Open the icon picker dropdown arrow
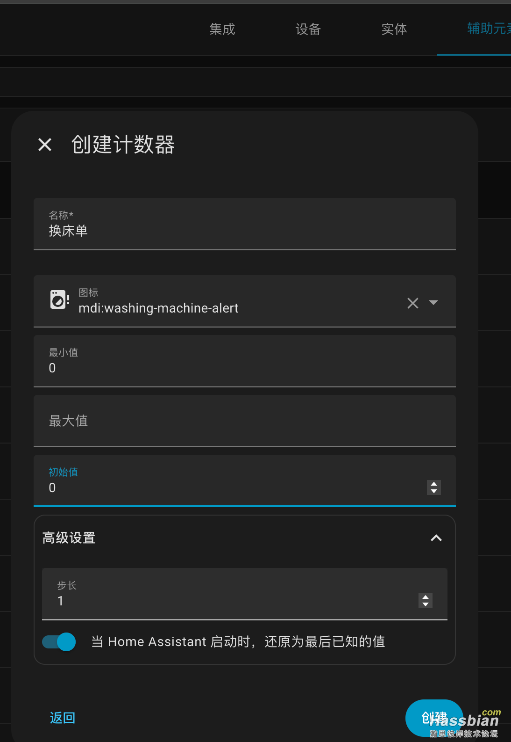This screenshot has height=742, width=511. 433,303
